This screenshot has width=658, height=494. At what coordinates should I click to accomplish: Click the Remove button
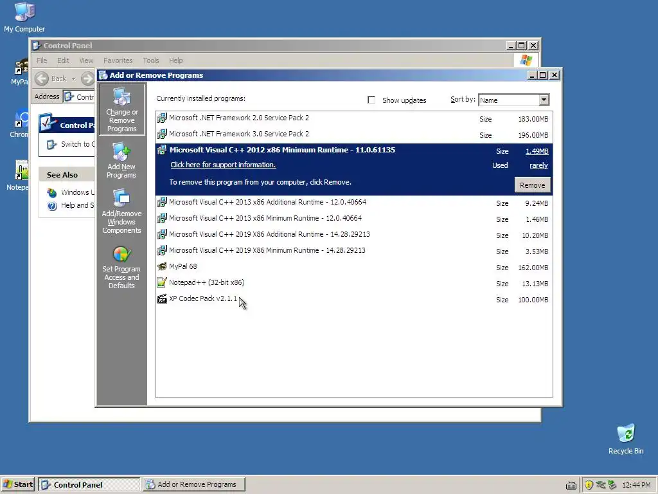[532, 185]
